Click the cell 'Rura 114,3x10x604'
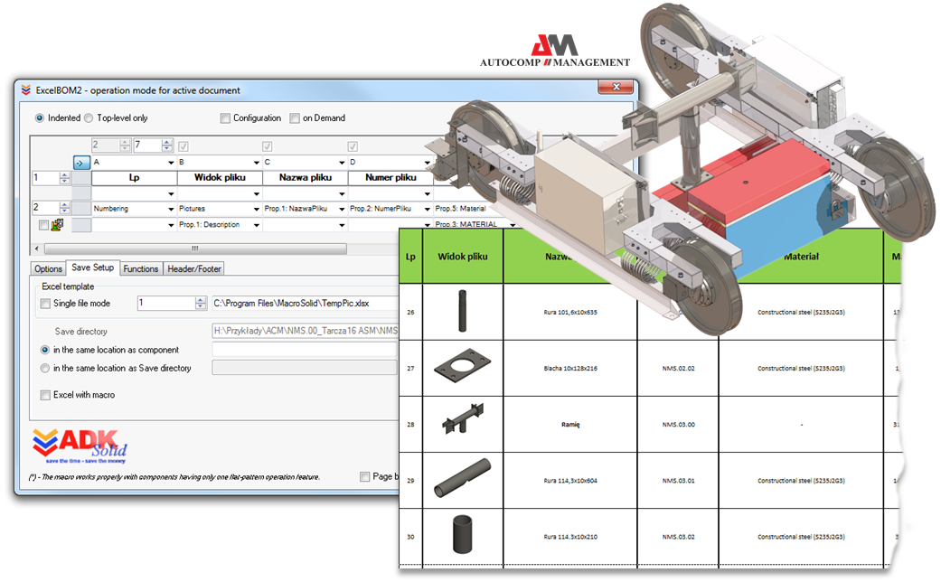The height and width of the screenshot is (582, 941). [570, 481]
